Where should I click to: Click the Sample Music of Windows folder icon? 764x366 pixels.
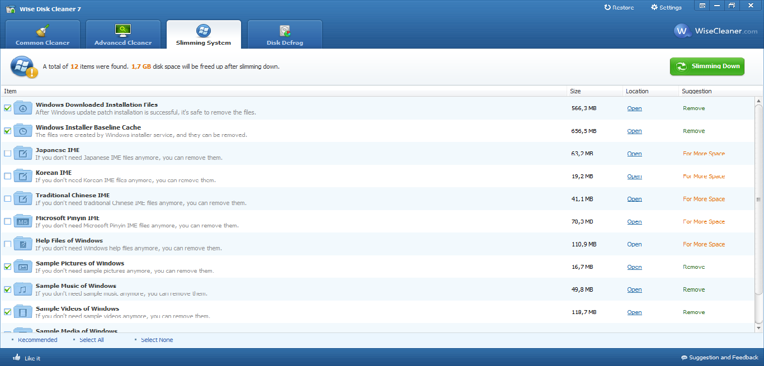click(23, 289)
